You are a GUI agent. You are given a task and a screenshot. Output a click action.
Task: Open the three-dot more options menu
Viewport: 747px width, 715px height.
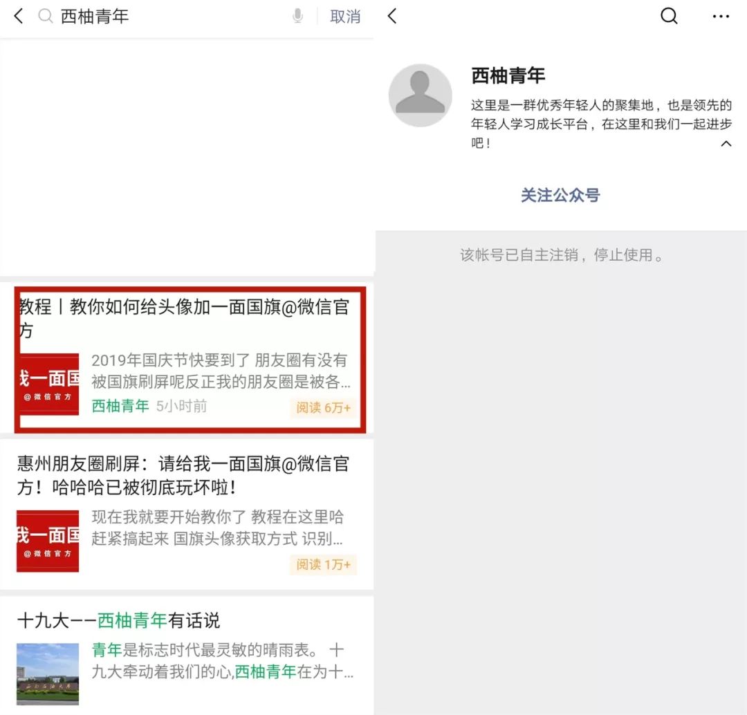click(x=721, y=17)
